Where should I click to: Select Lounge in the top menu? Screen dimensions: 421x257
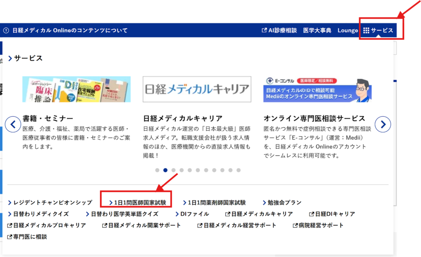coord(347,30)
